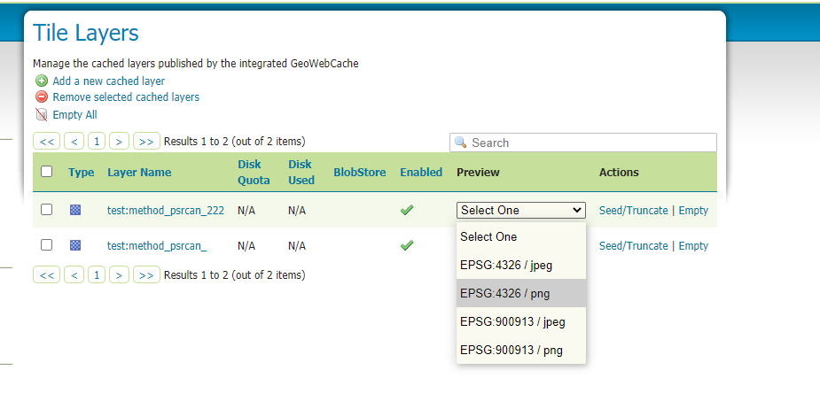Click the green Add a new cached layer icon

tap(41, 81)
